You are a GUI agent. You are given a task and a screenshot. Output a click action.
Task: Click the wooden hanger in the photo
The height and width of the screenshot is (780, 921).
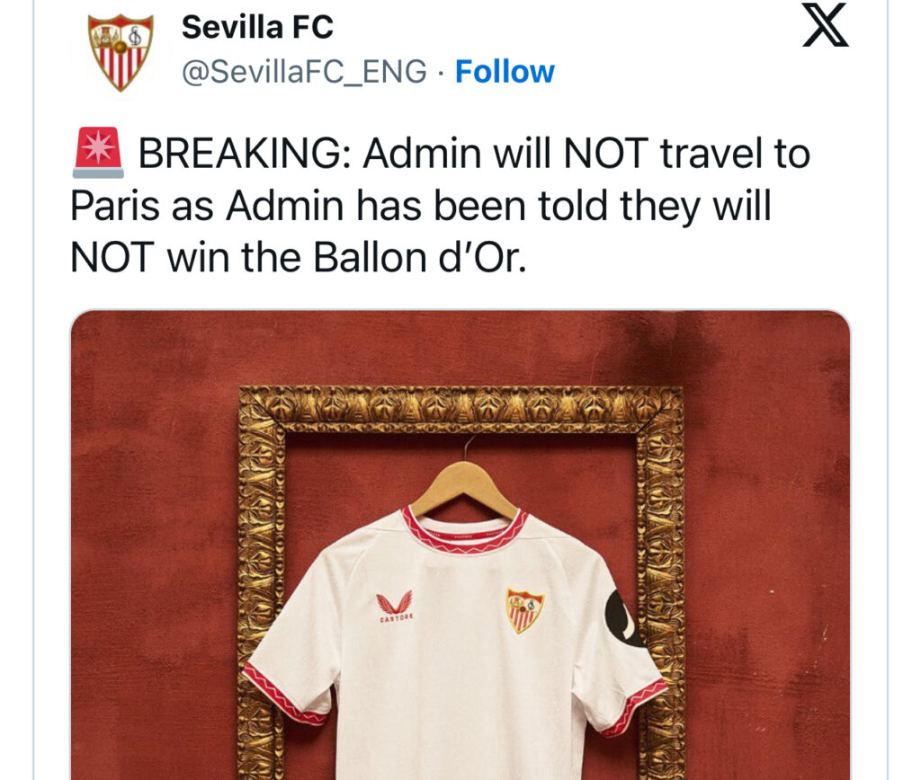pos(463,487)
